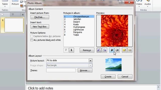Click the Video icon in the ribbon
The height and width of the screenshot is (90, 161).
139,1
